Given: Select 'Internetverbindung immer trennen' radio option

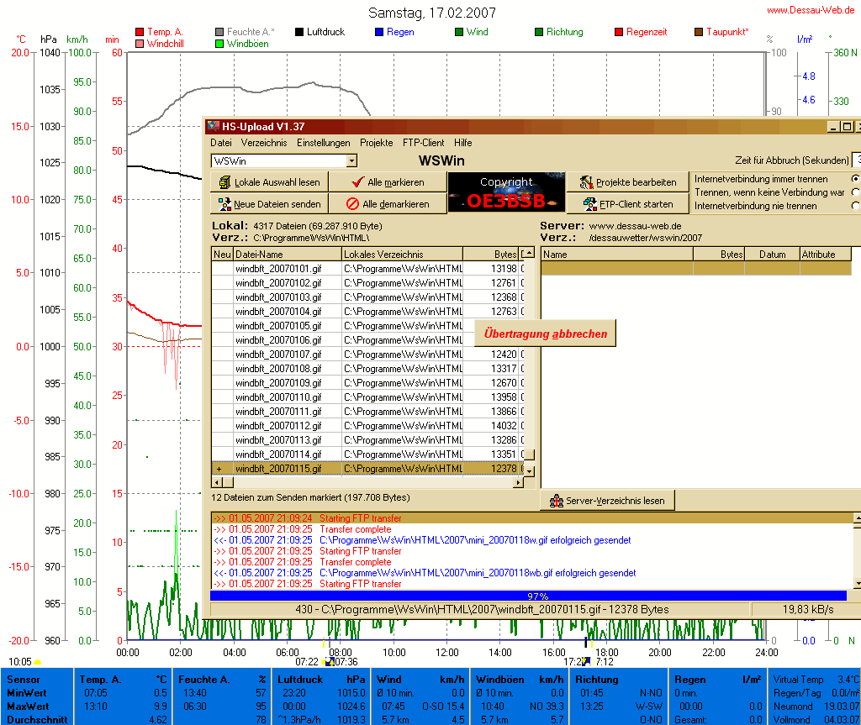Looking at the screenshot, I should (x=856, y=179).
